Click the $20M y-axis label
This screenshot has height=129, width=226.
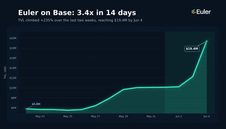(13, 38)
